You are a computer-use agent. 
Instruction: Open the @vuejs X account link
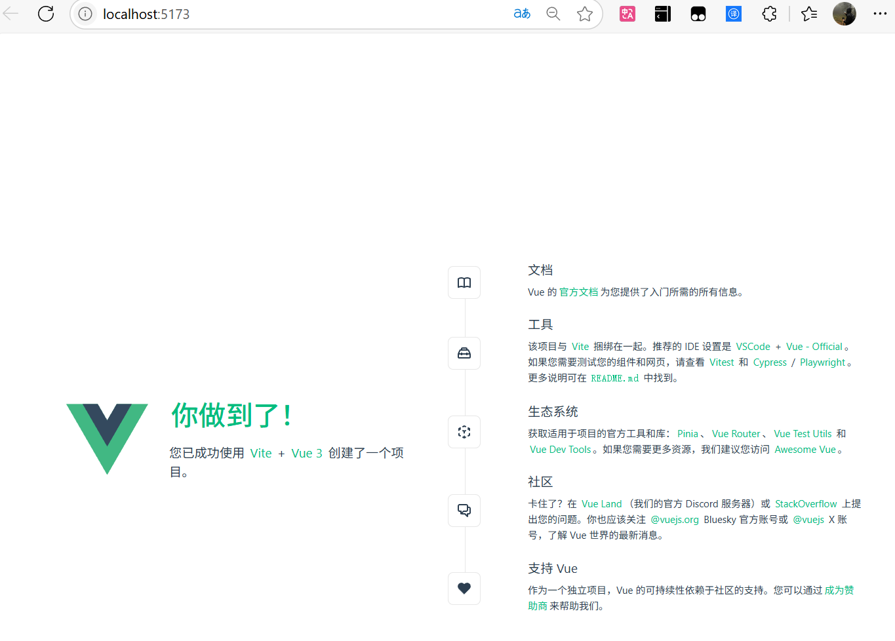coord(808,520)
